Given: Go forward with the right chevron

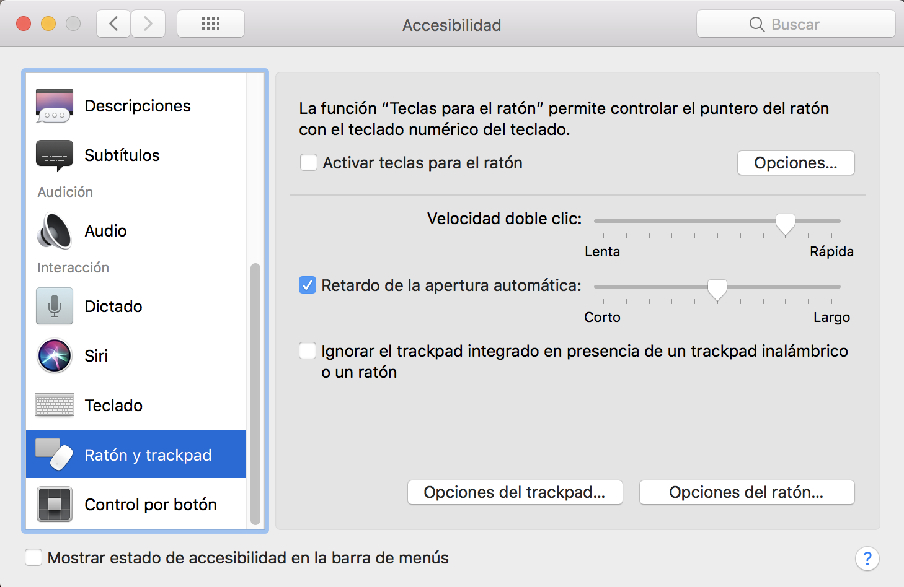Looking at the screenshot, I should click(148, 24).
